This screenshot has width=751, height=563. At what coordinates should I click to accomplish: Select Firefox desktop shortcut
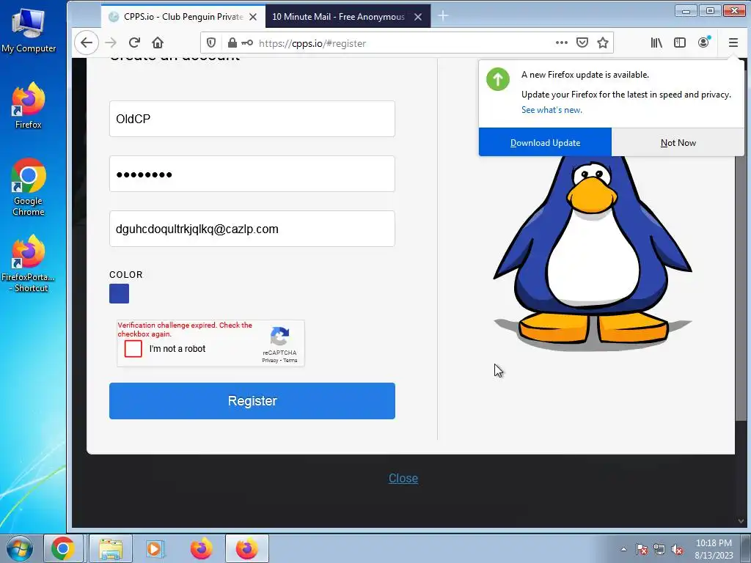point(29,106)
